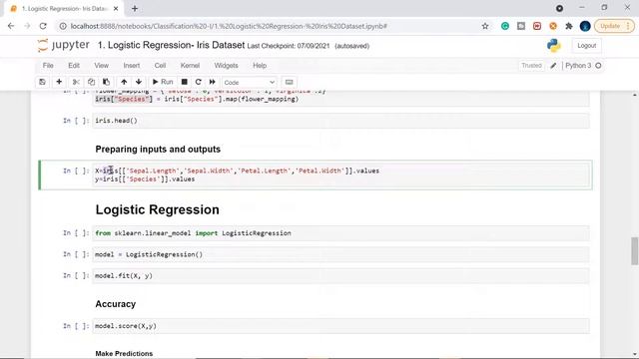Viewport: 639px width, 359px height.
Task: Click the Trusted notebook indicator
Action: (x=531, y=66)
